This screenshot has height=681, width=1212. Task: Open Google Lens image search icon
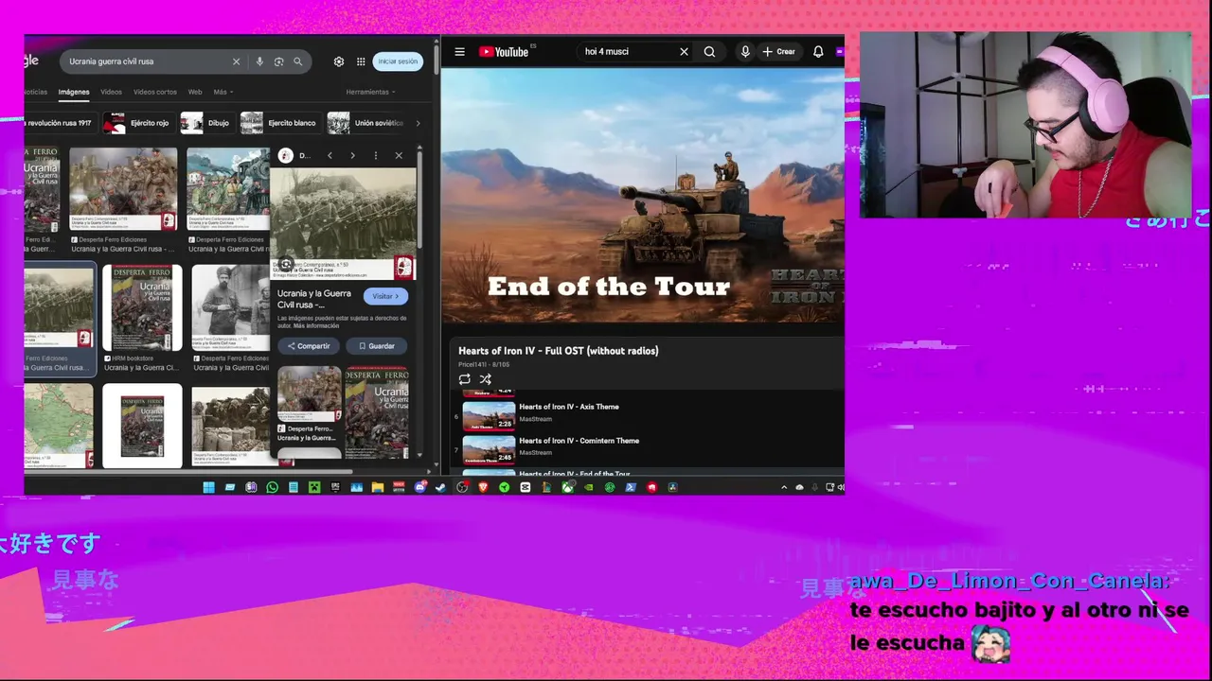pyautogui.click(x=278, y=61)
